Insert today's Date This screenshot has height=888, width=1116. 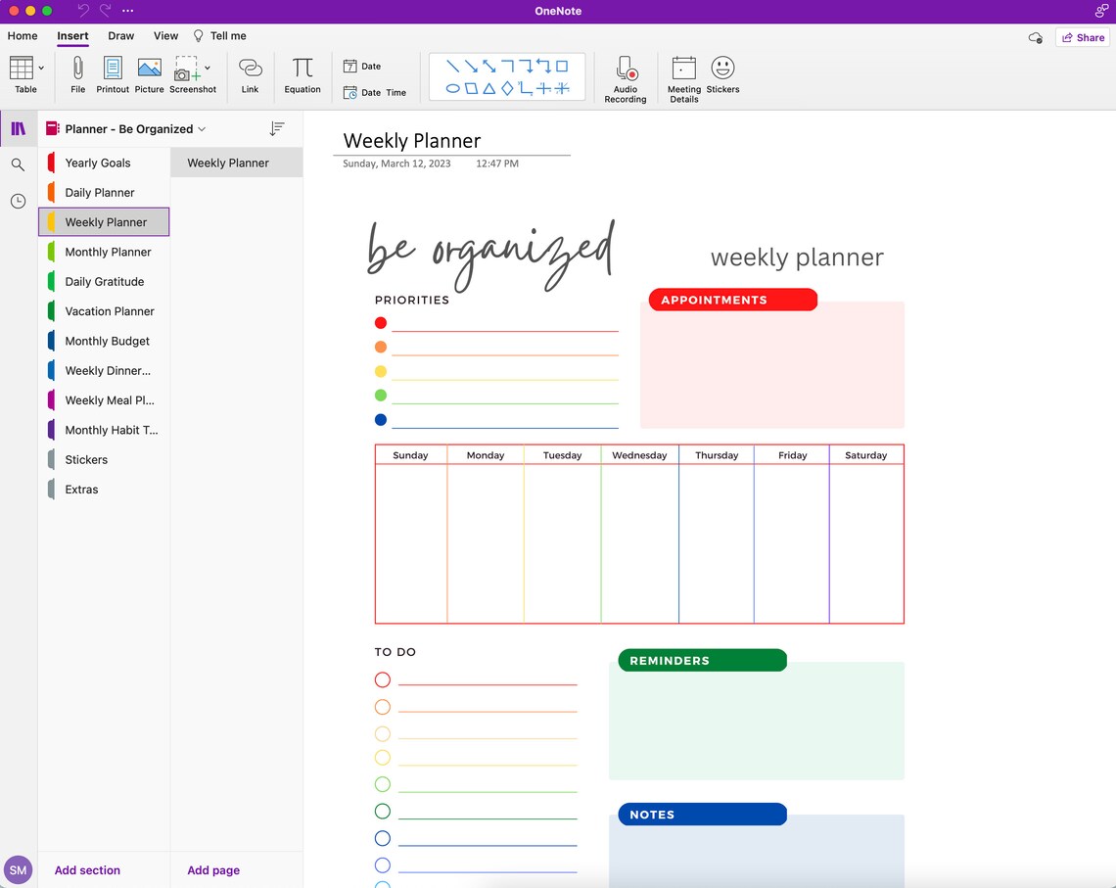pos(361,66)
